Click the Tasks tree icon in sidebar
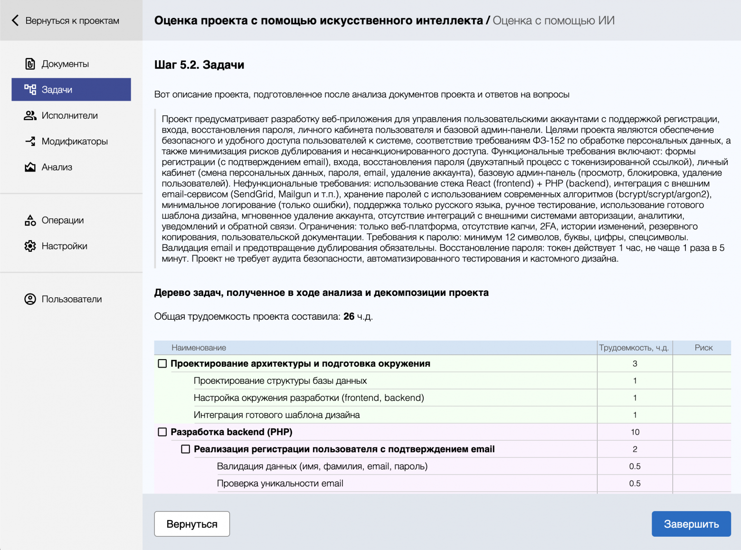 tap(30, 89)
